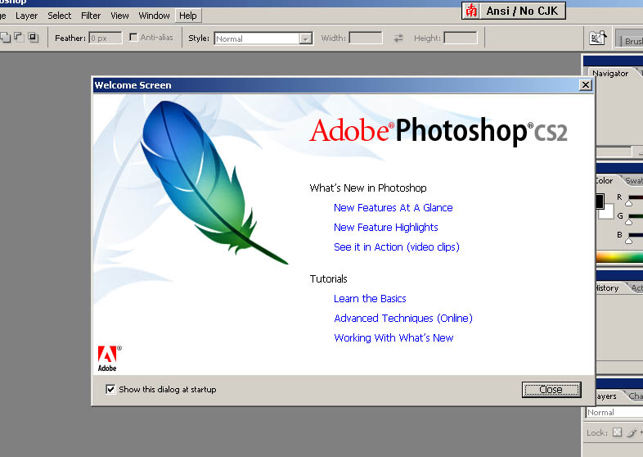
Task: Select the Subtract from selection mode icon
Action: coord(19,38)
